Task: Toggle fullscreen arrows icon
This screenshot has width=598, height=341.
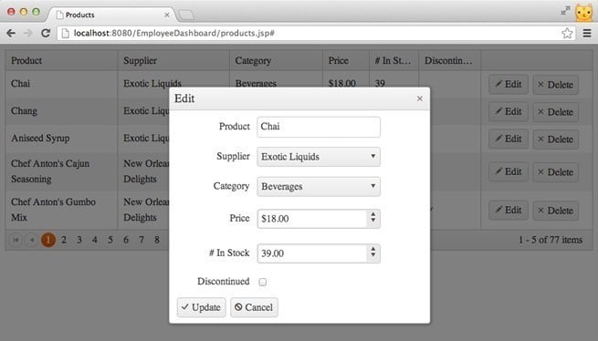Action: pyautogui.click(x=565, y=11)
